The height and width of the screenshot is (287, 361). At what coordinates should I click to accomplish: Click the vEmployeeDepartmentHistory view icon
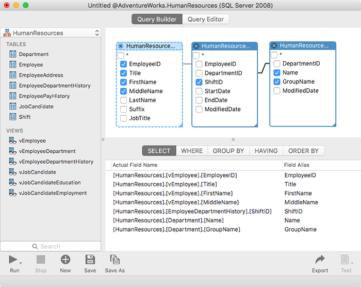13,162
